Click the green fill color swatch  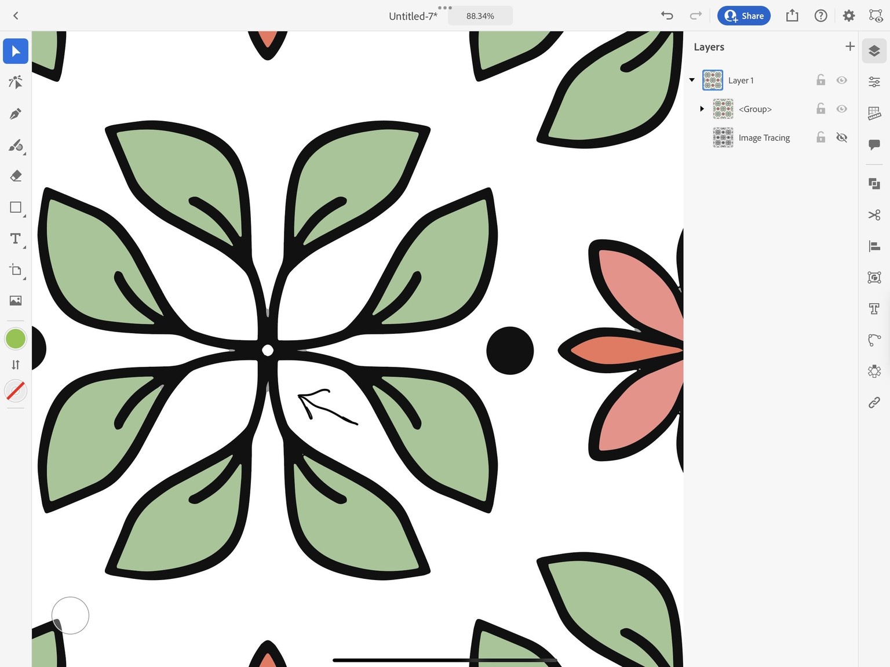coord(16,339)
